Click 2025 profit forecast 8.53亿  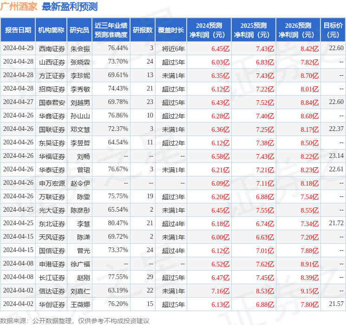pyautogui.click(x=265, y=291)
